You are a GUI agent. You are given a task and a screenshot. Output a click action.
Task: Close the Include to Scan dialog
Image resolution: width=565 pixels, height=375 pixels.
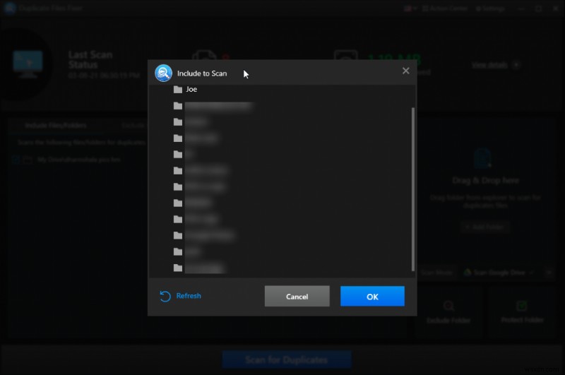(x=405, y=71)
